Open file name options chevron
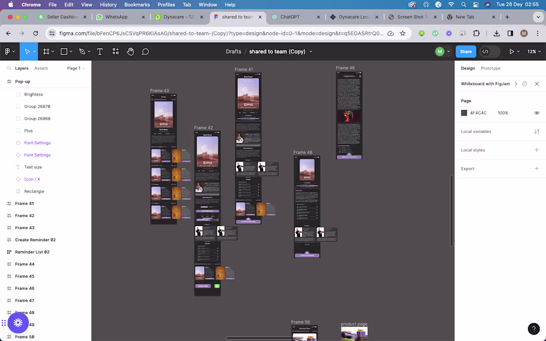Viewport: 546px width, 341px height. [311, 52]
